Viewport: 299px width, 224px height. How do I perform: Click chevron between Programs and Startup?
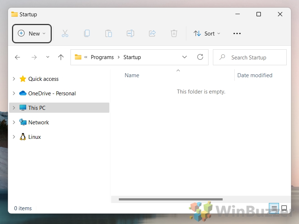(118, 57)
